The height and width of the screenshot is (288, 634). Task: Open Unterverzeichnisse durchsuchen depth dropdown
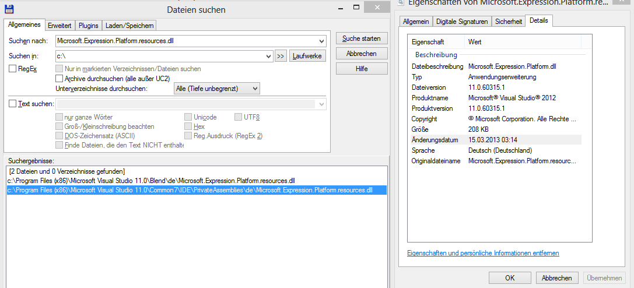tap(216, 88)
